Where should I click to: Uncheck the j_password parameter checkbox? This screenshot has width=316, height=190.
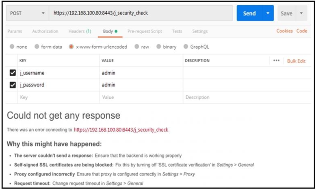[13, 85]
